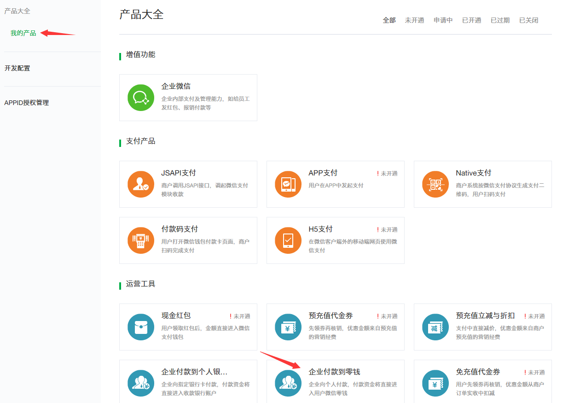
Task: Click the 现金红包 envelope icon
Action: [x=141, y=327]
